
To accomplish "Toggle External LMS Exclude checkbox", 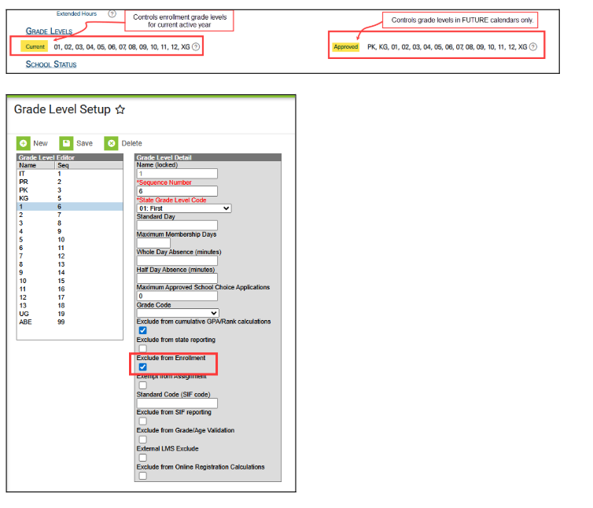I will tap(142, 458).
